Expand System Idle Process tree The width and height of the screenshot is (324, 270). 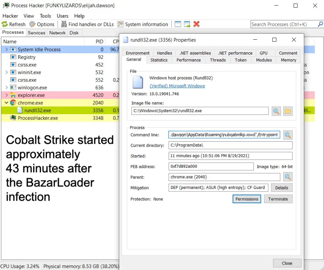click(x=6, y=49)
